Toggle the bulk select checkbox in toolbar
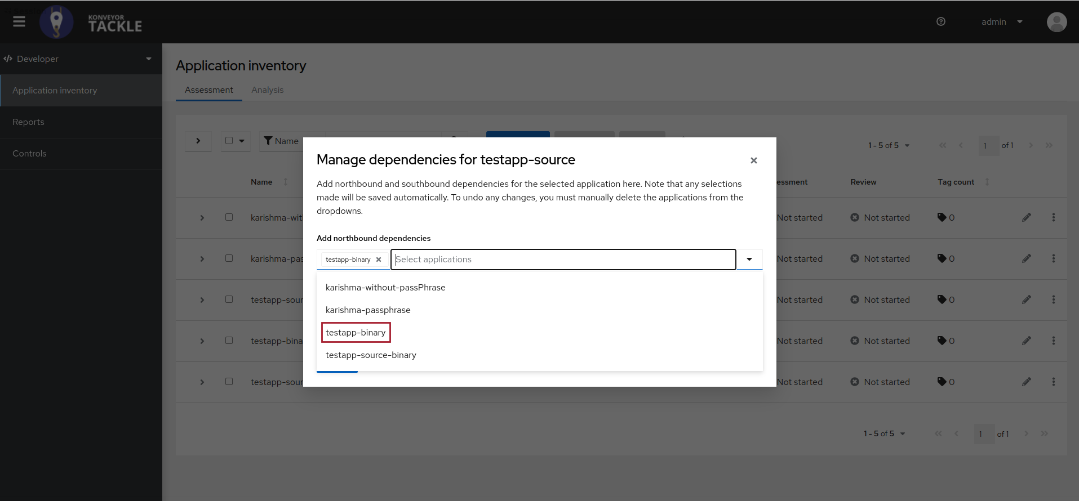The image size is (1079, 501). tap(229, 141)
